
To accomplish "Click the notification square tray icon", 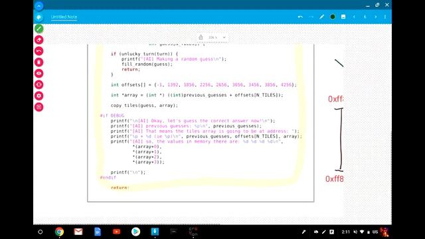I will pos(331,232).
